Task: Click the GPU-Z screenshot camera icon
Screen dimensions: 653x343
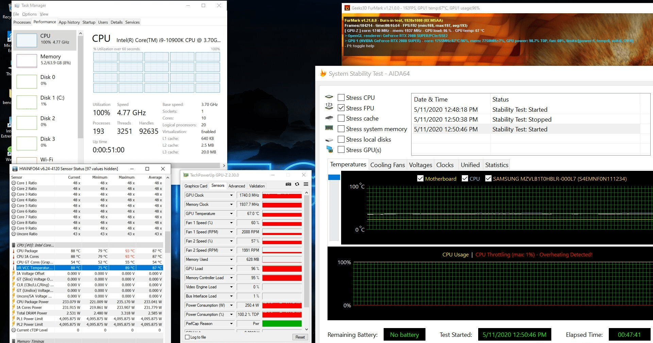Action: (x=288, y=184)
